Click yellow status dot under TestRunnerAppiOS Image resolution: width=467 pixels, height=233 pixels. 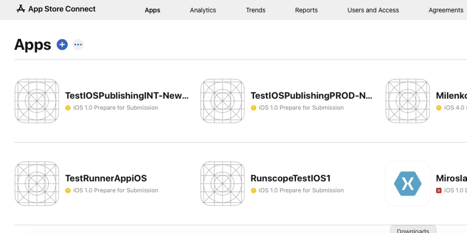pos(68,190)
